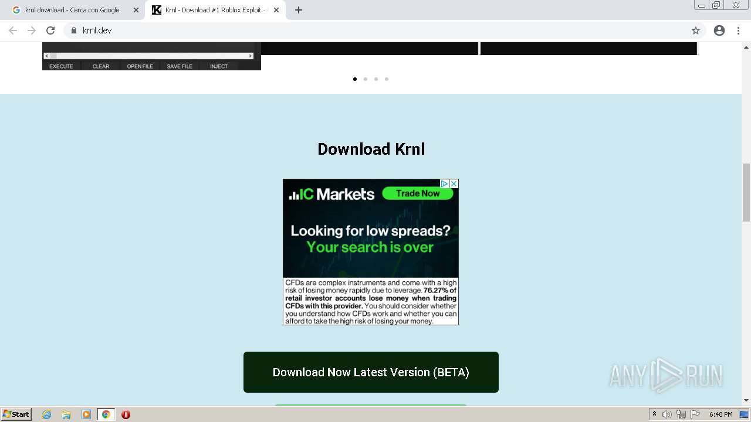Viewport: 751px width, 422px height.
Task: Click Show desktop icon at taskbar end
Action: [x=744, y=414]
